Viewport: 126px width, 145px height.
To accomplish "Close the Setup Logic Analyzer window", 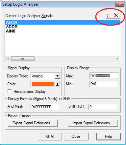I will (120, 4).
